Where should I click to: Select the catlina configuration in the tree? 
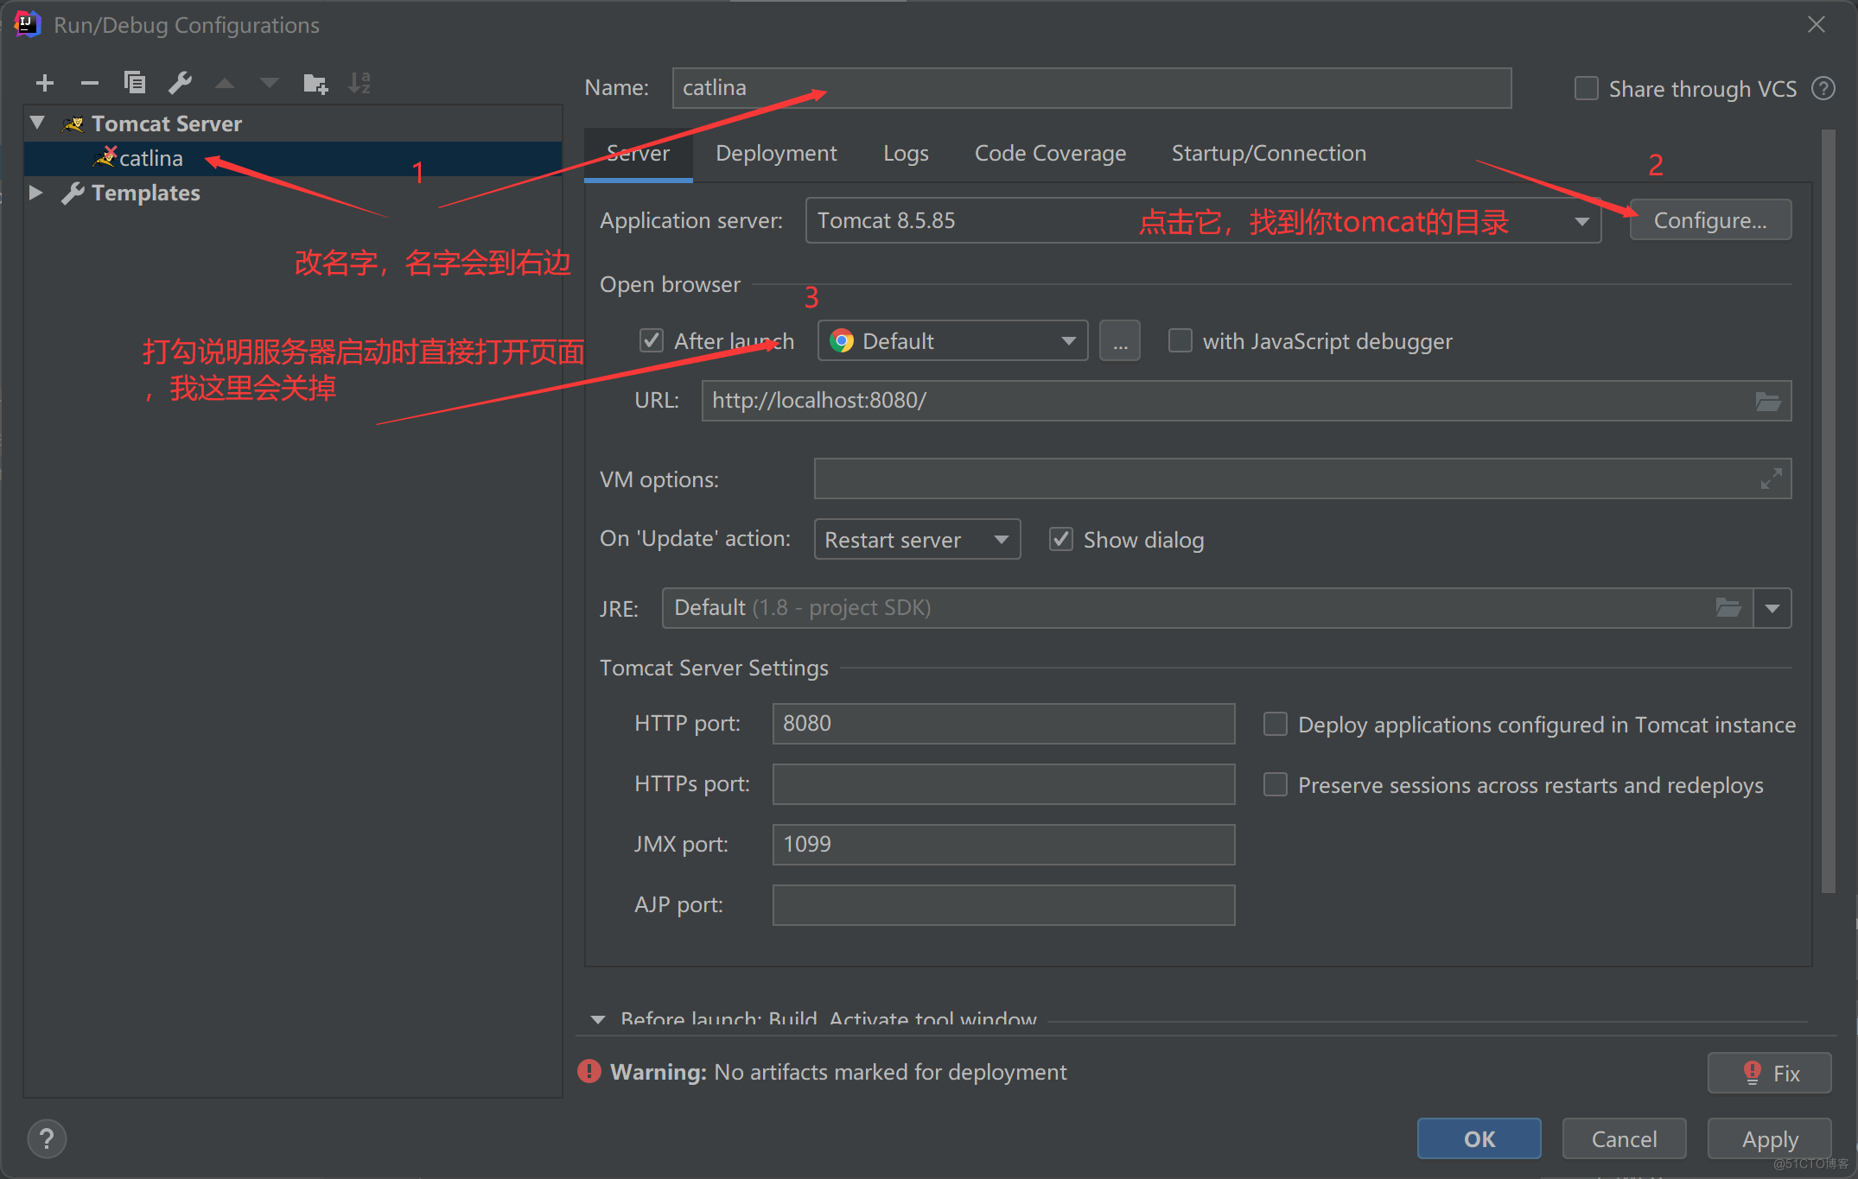tap(293, 158)
